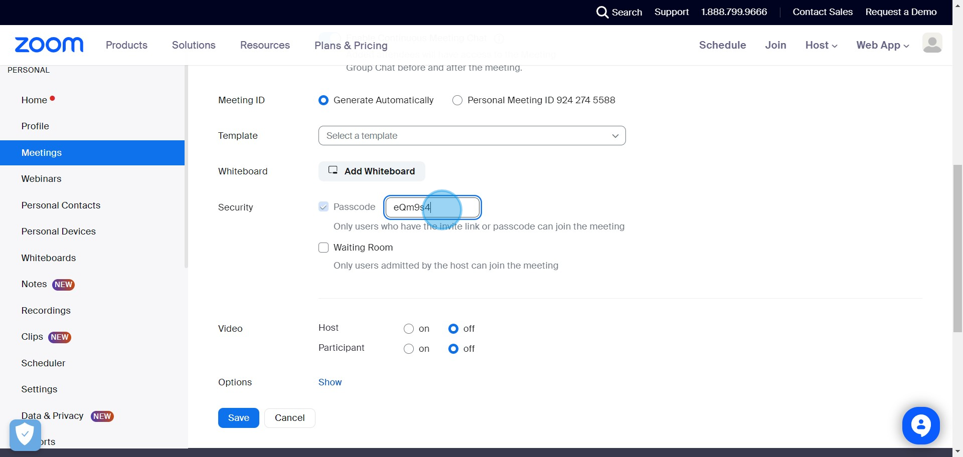
Task: Show the meeting Options
Action: click(x=330, y=382)
